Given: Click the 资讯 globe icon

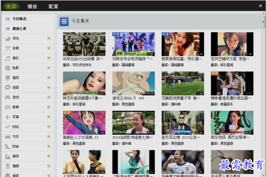Looking at the screenshot, I should 8,38.
